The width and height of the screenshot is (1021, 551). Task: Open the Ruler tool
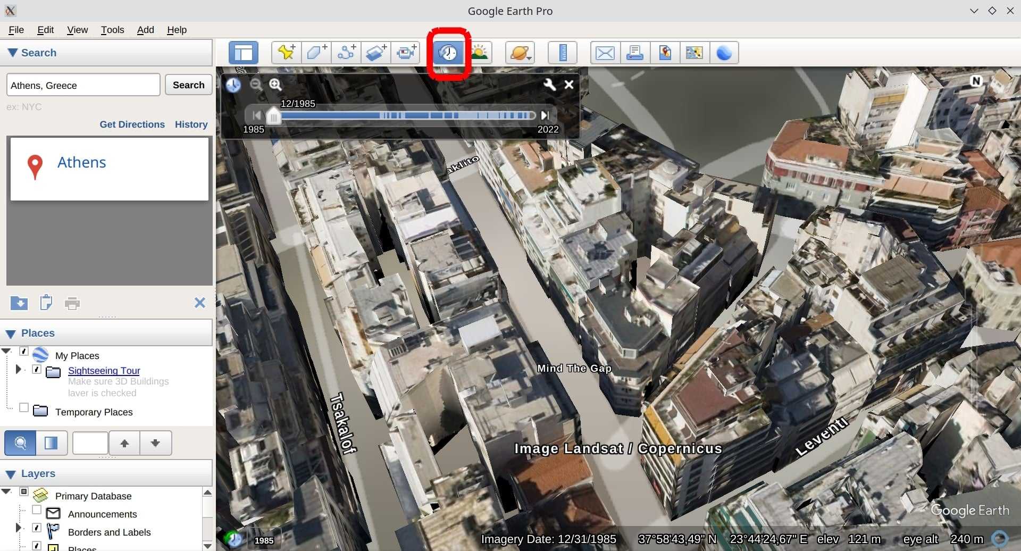[x=563, y=53]
